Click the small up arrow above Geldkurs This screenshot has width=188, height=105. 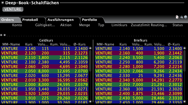(1, 35)
